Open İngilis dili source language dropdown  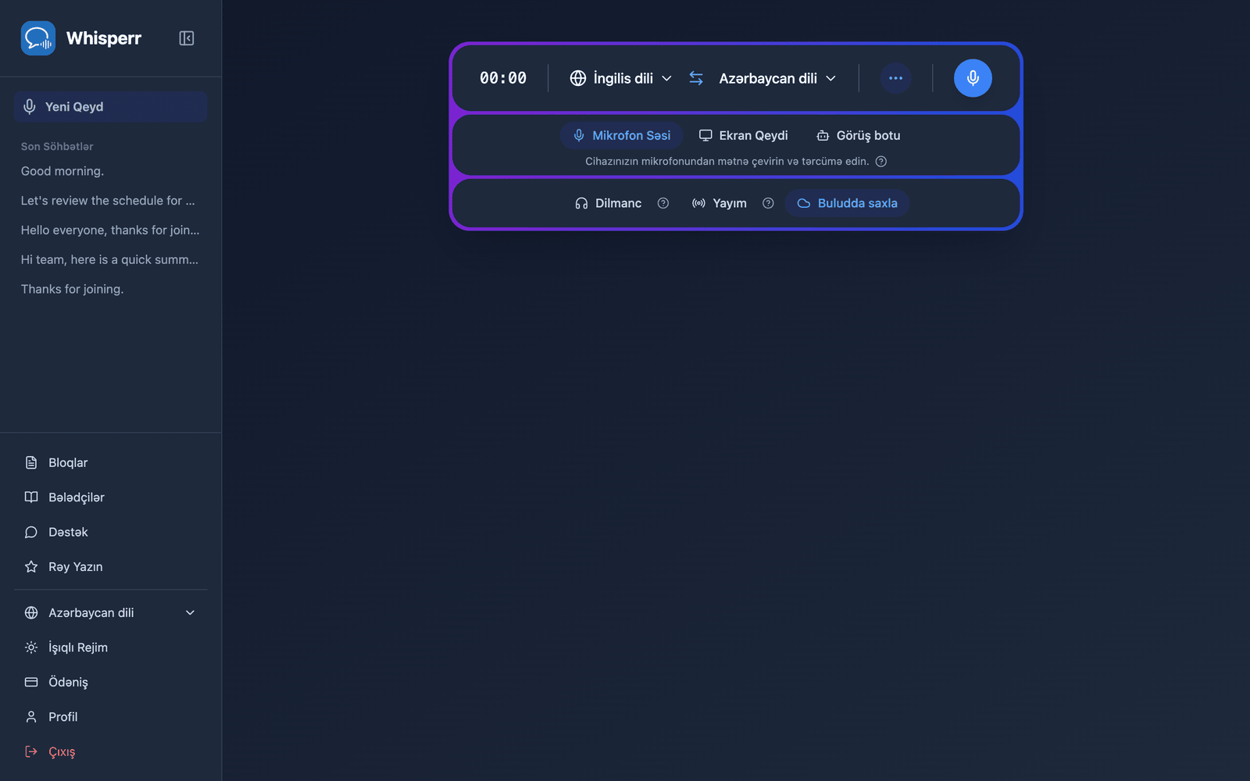coord(621,78)
